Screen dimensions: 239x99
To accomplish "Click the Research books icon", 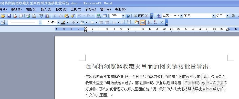I will (x=47, y=16).
